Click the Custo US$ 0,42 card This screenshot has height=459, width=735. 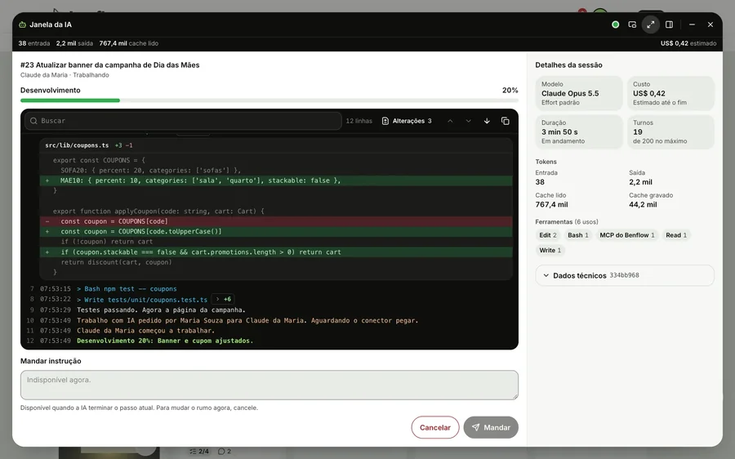coord(670,93)
